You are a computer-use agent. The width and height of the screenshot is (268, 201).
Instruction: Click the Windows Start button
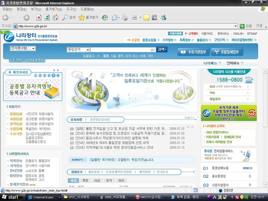(11, 197)
